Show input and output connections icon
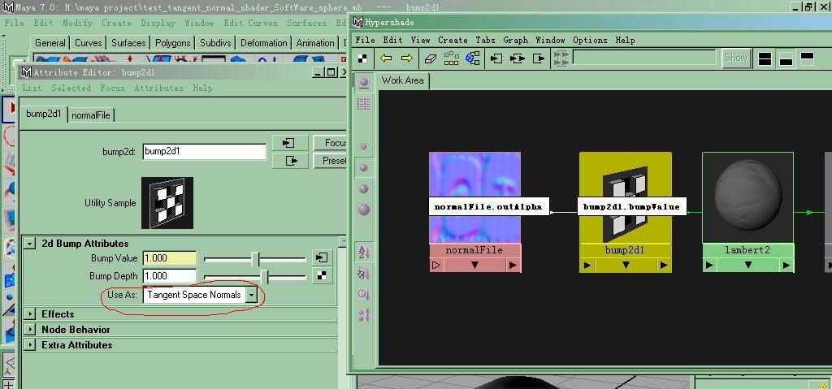This screenshot has width=832, height=389. pyautogui.click(x=518, y=58)
